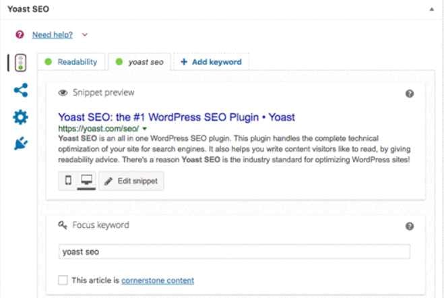The height and width of the screenshot is (298, 444).
Task: Select the traffic light content optimization icon
Action: 20,63
